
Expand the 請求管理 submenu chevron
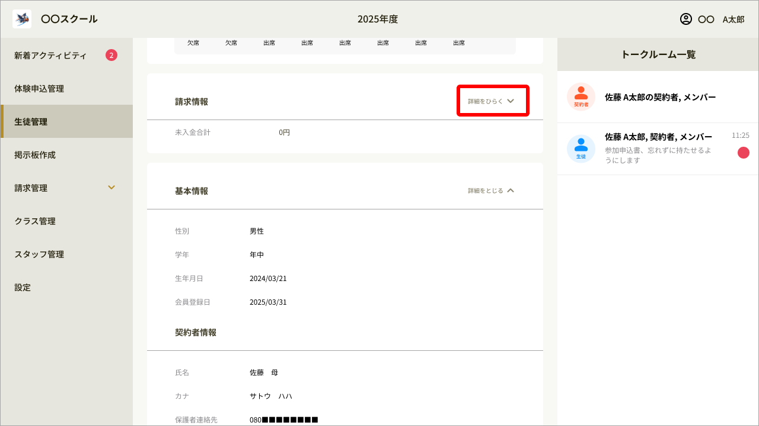pos(111,188)
